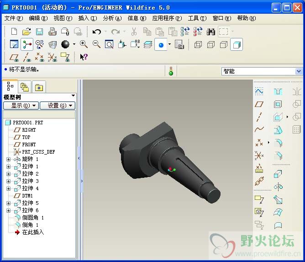Expand the 拉伸 3 tree node
Image resolution: width=305 pixels, height=262 pixels.
pos(8,182)
